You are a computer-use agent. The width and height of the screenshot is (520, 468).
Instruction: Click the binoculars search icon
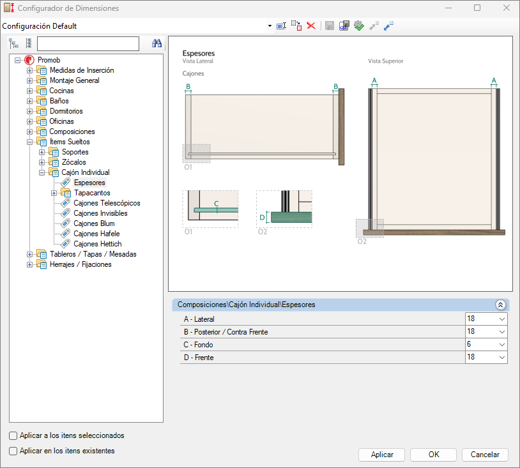157,43
